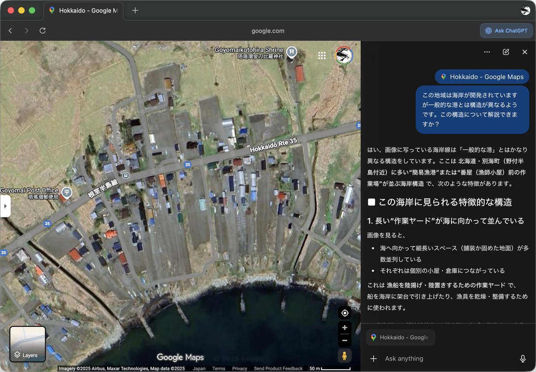Click the 根室半島線 road label

(103, 189)
